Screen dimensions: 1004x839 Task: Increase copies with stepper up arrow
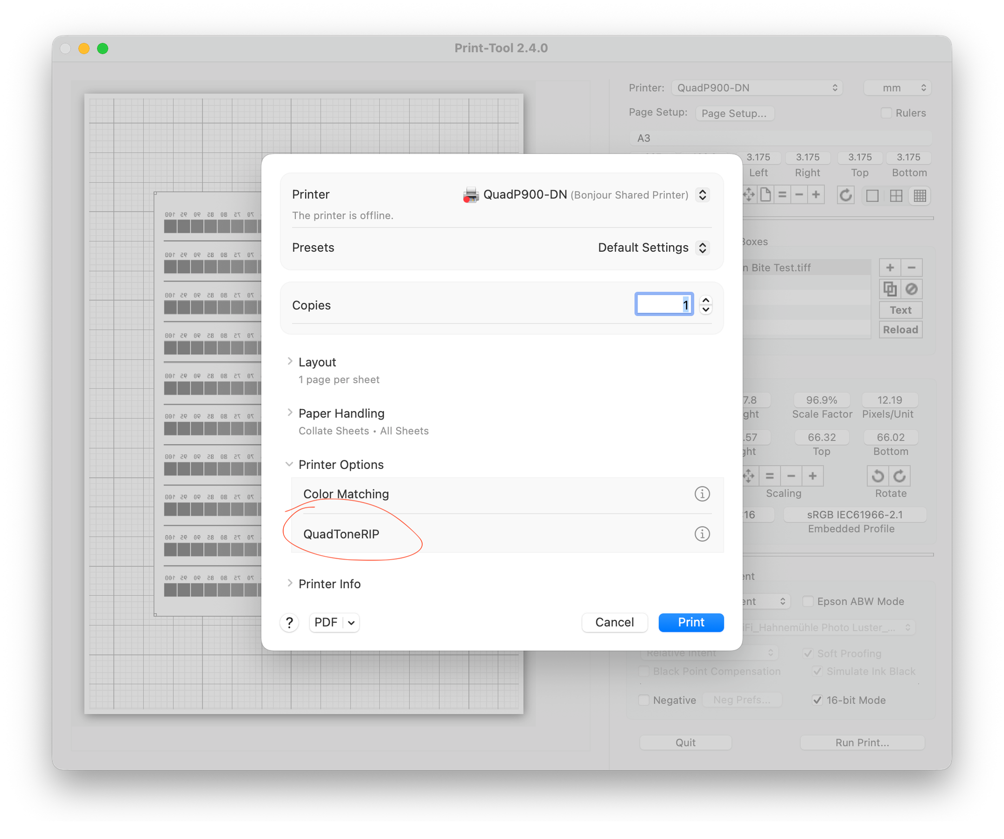coord(706,300)
